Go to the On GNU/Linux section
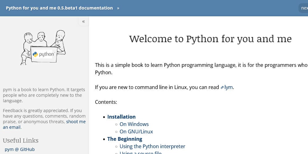Viewport: 308px width, 154px height. point(136,132)
